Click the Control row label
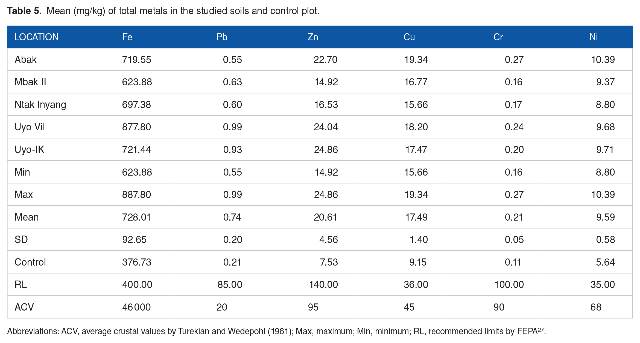The image size is (640, 343). pyautogui.click(x=30, y=262)
